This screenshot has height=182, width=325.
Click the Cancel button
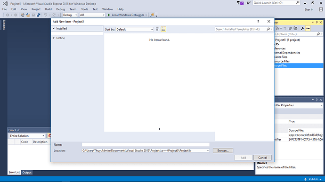(262, 158)
